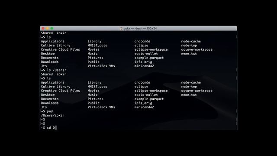Click the 'pwd' command line
The image size is (277, 156).
47,111
